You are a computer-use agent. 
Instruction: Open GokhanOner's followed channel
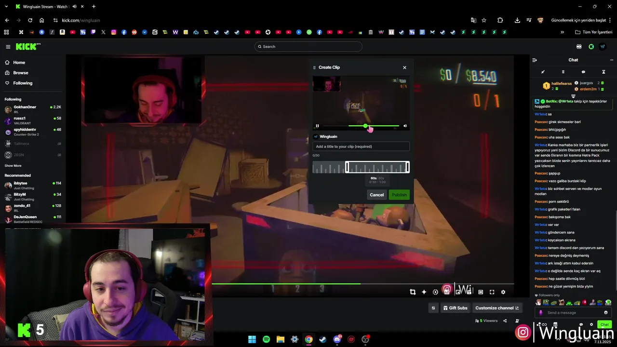click(x=33, y=109)
